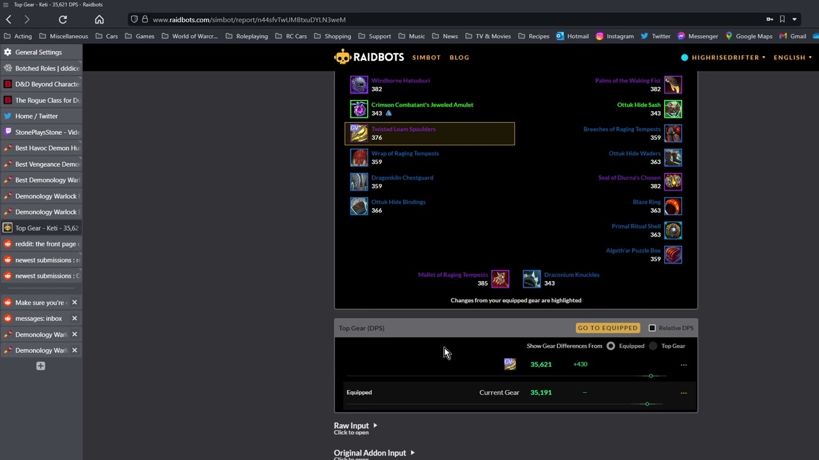Click the DPS range marker on Equipped row
Screen dimensions: 819x460
[x=647, y=404]
